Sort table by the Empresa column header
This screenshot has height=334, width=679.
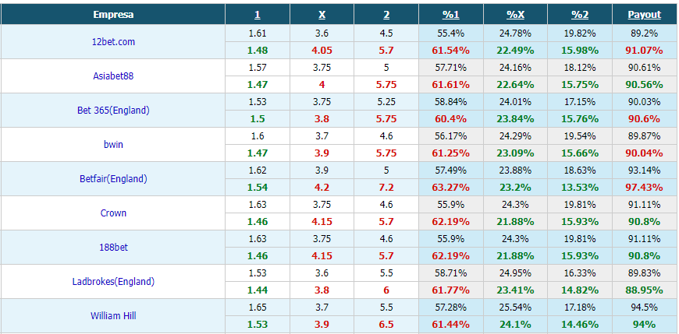coord(113,15)
